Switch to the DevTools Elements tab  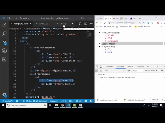pos(110,67)
